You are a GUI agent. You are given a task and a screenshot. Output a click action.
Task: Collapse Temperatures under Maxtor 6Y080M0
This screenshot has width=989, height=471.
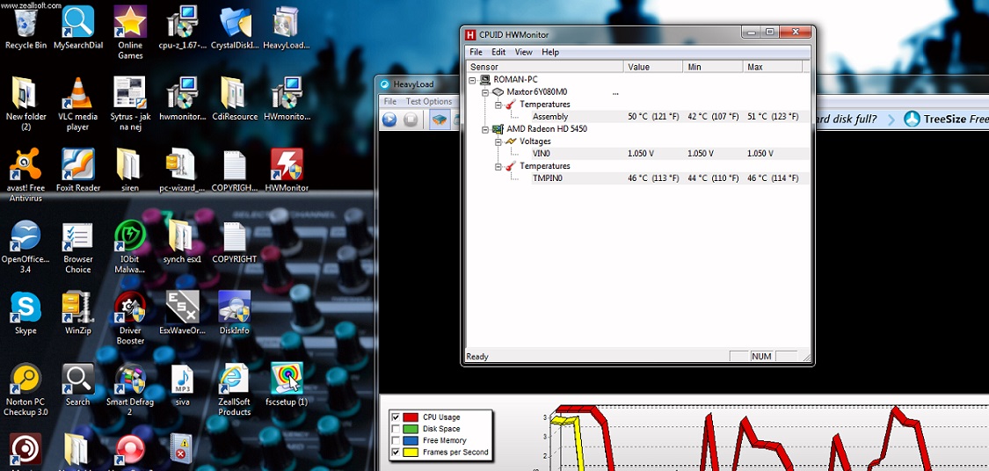click(498, 105)
